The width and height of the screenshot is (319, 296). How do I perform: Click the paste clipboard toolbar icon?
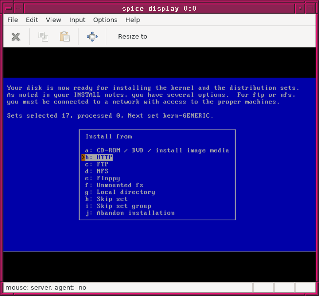click(64, 37)
